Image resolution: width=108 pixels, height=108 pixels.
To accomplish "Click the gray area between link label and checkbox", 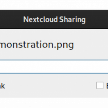I will (x=50, y=85).
